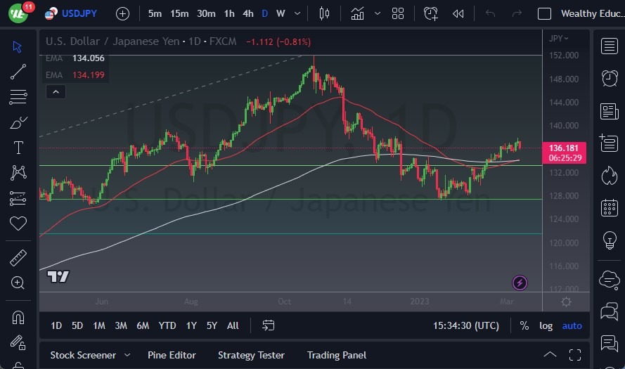Set chart range to YTD
This screenshot has height=369, width=625.
[x=167, y=325]
